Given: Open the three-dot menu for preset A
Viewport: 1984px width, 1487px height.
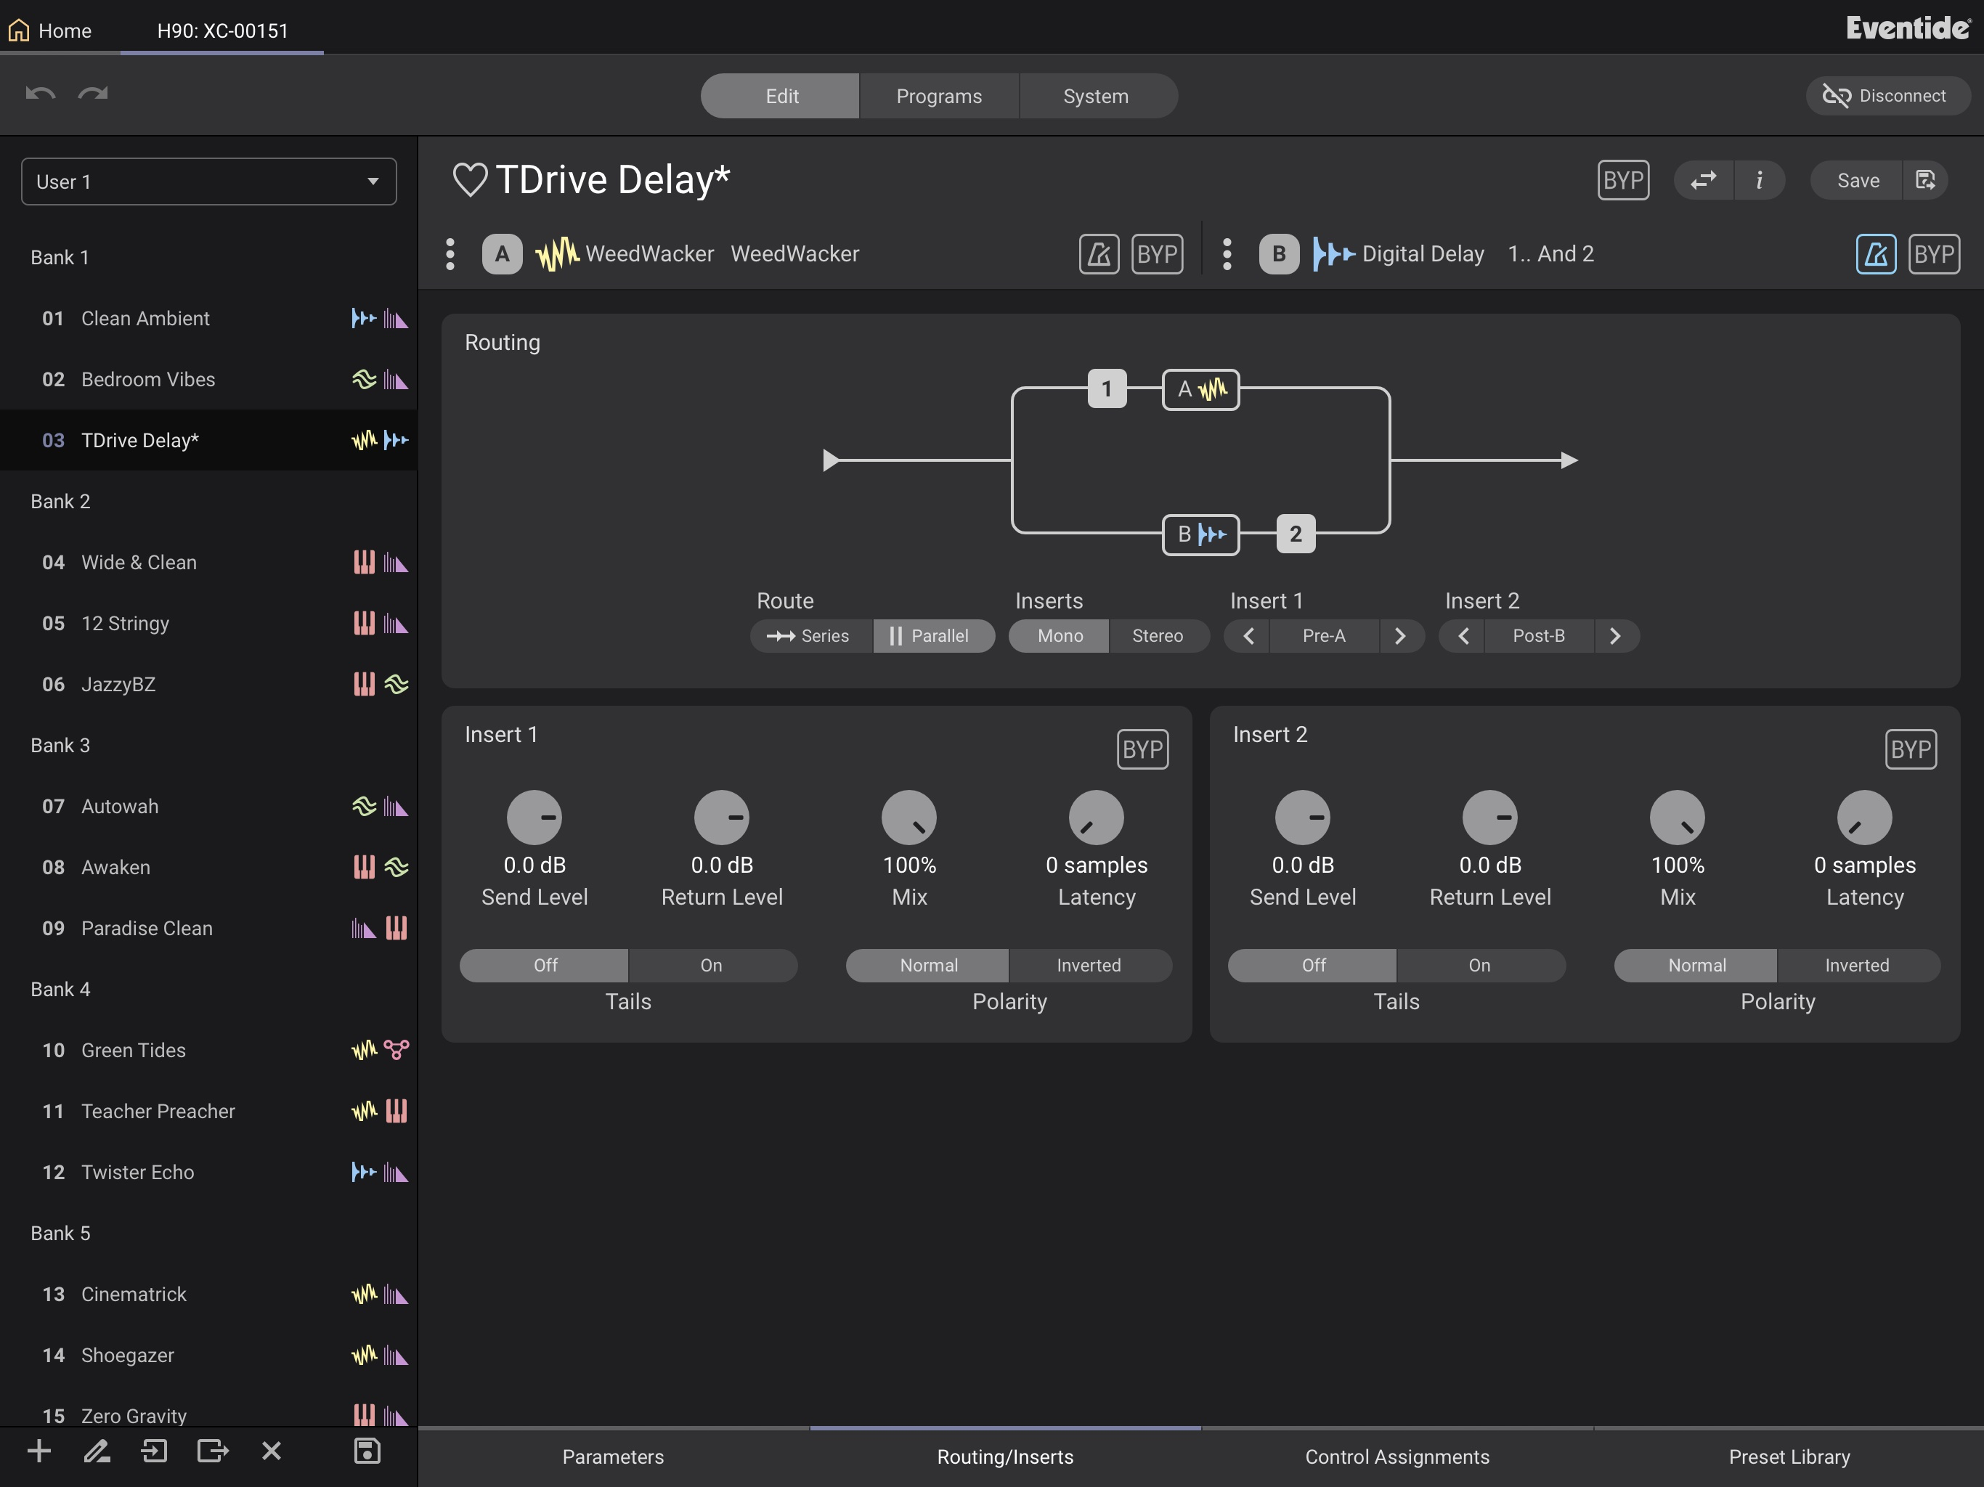Looking at the screenshot, I should (450, 254).
